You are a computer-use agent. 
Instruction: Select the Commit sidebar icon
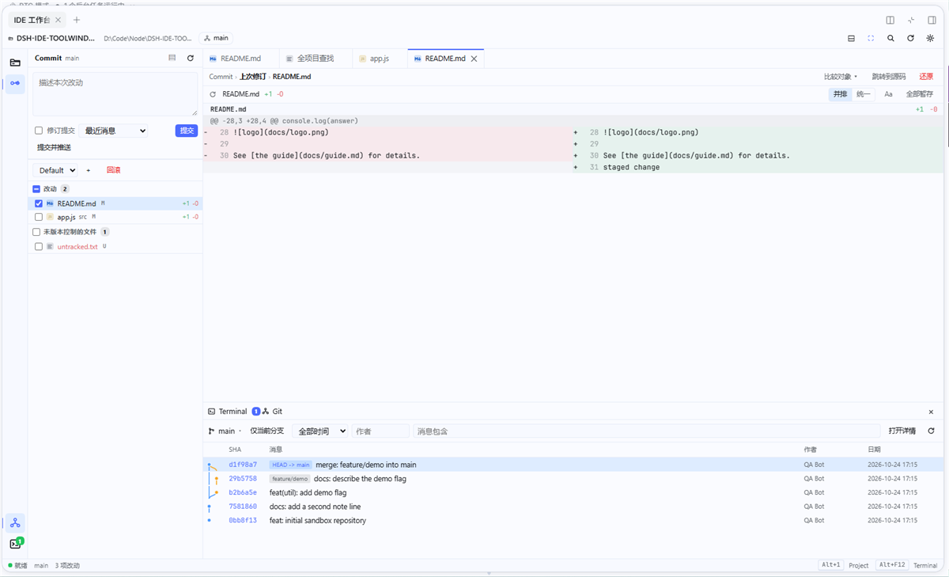(x=15, y=83)
